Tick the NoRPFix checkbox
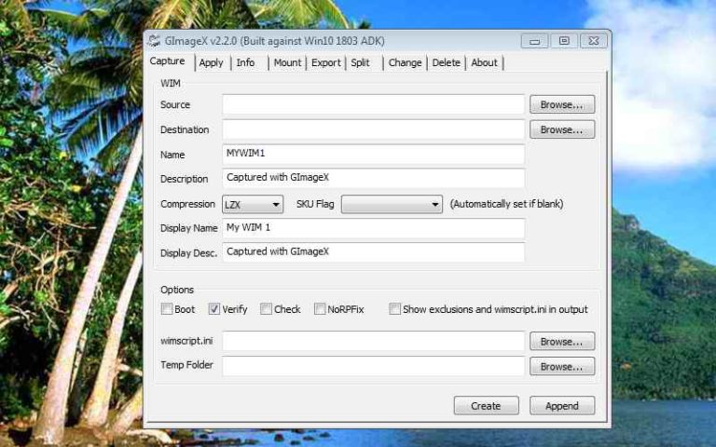716x447 pixels. 320,309
